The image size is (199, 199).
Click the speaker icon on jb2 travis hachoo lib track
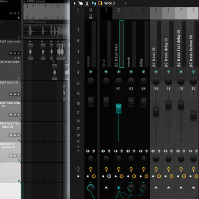[x=11, y=155]
